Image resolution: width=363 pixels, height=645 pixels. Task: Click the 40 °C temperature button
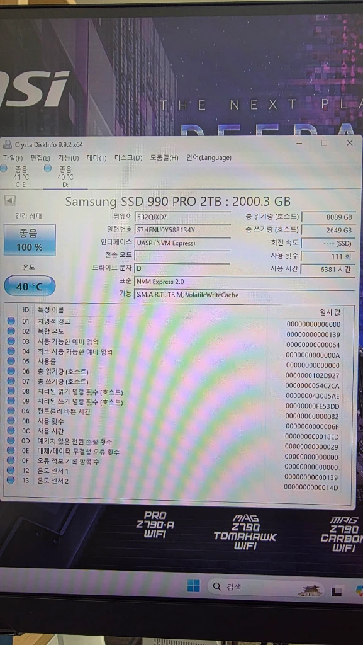pos(30,286)
